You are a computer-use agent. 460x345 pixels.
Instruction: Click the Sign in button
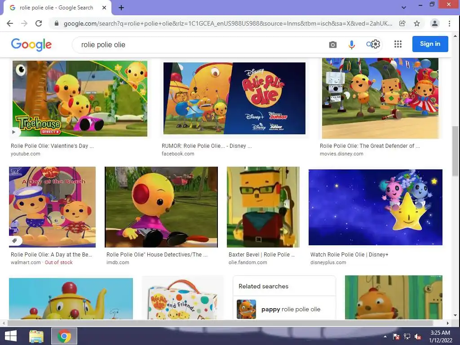click(x=430, y=44)
